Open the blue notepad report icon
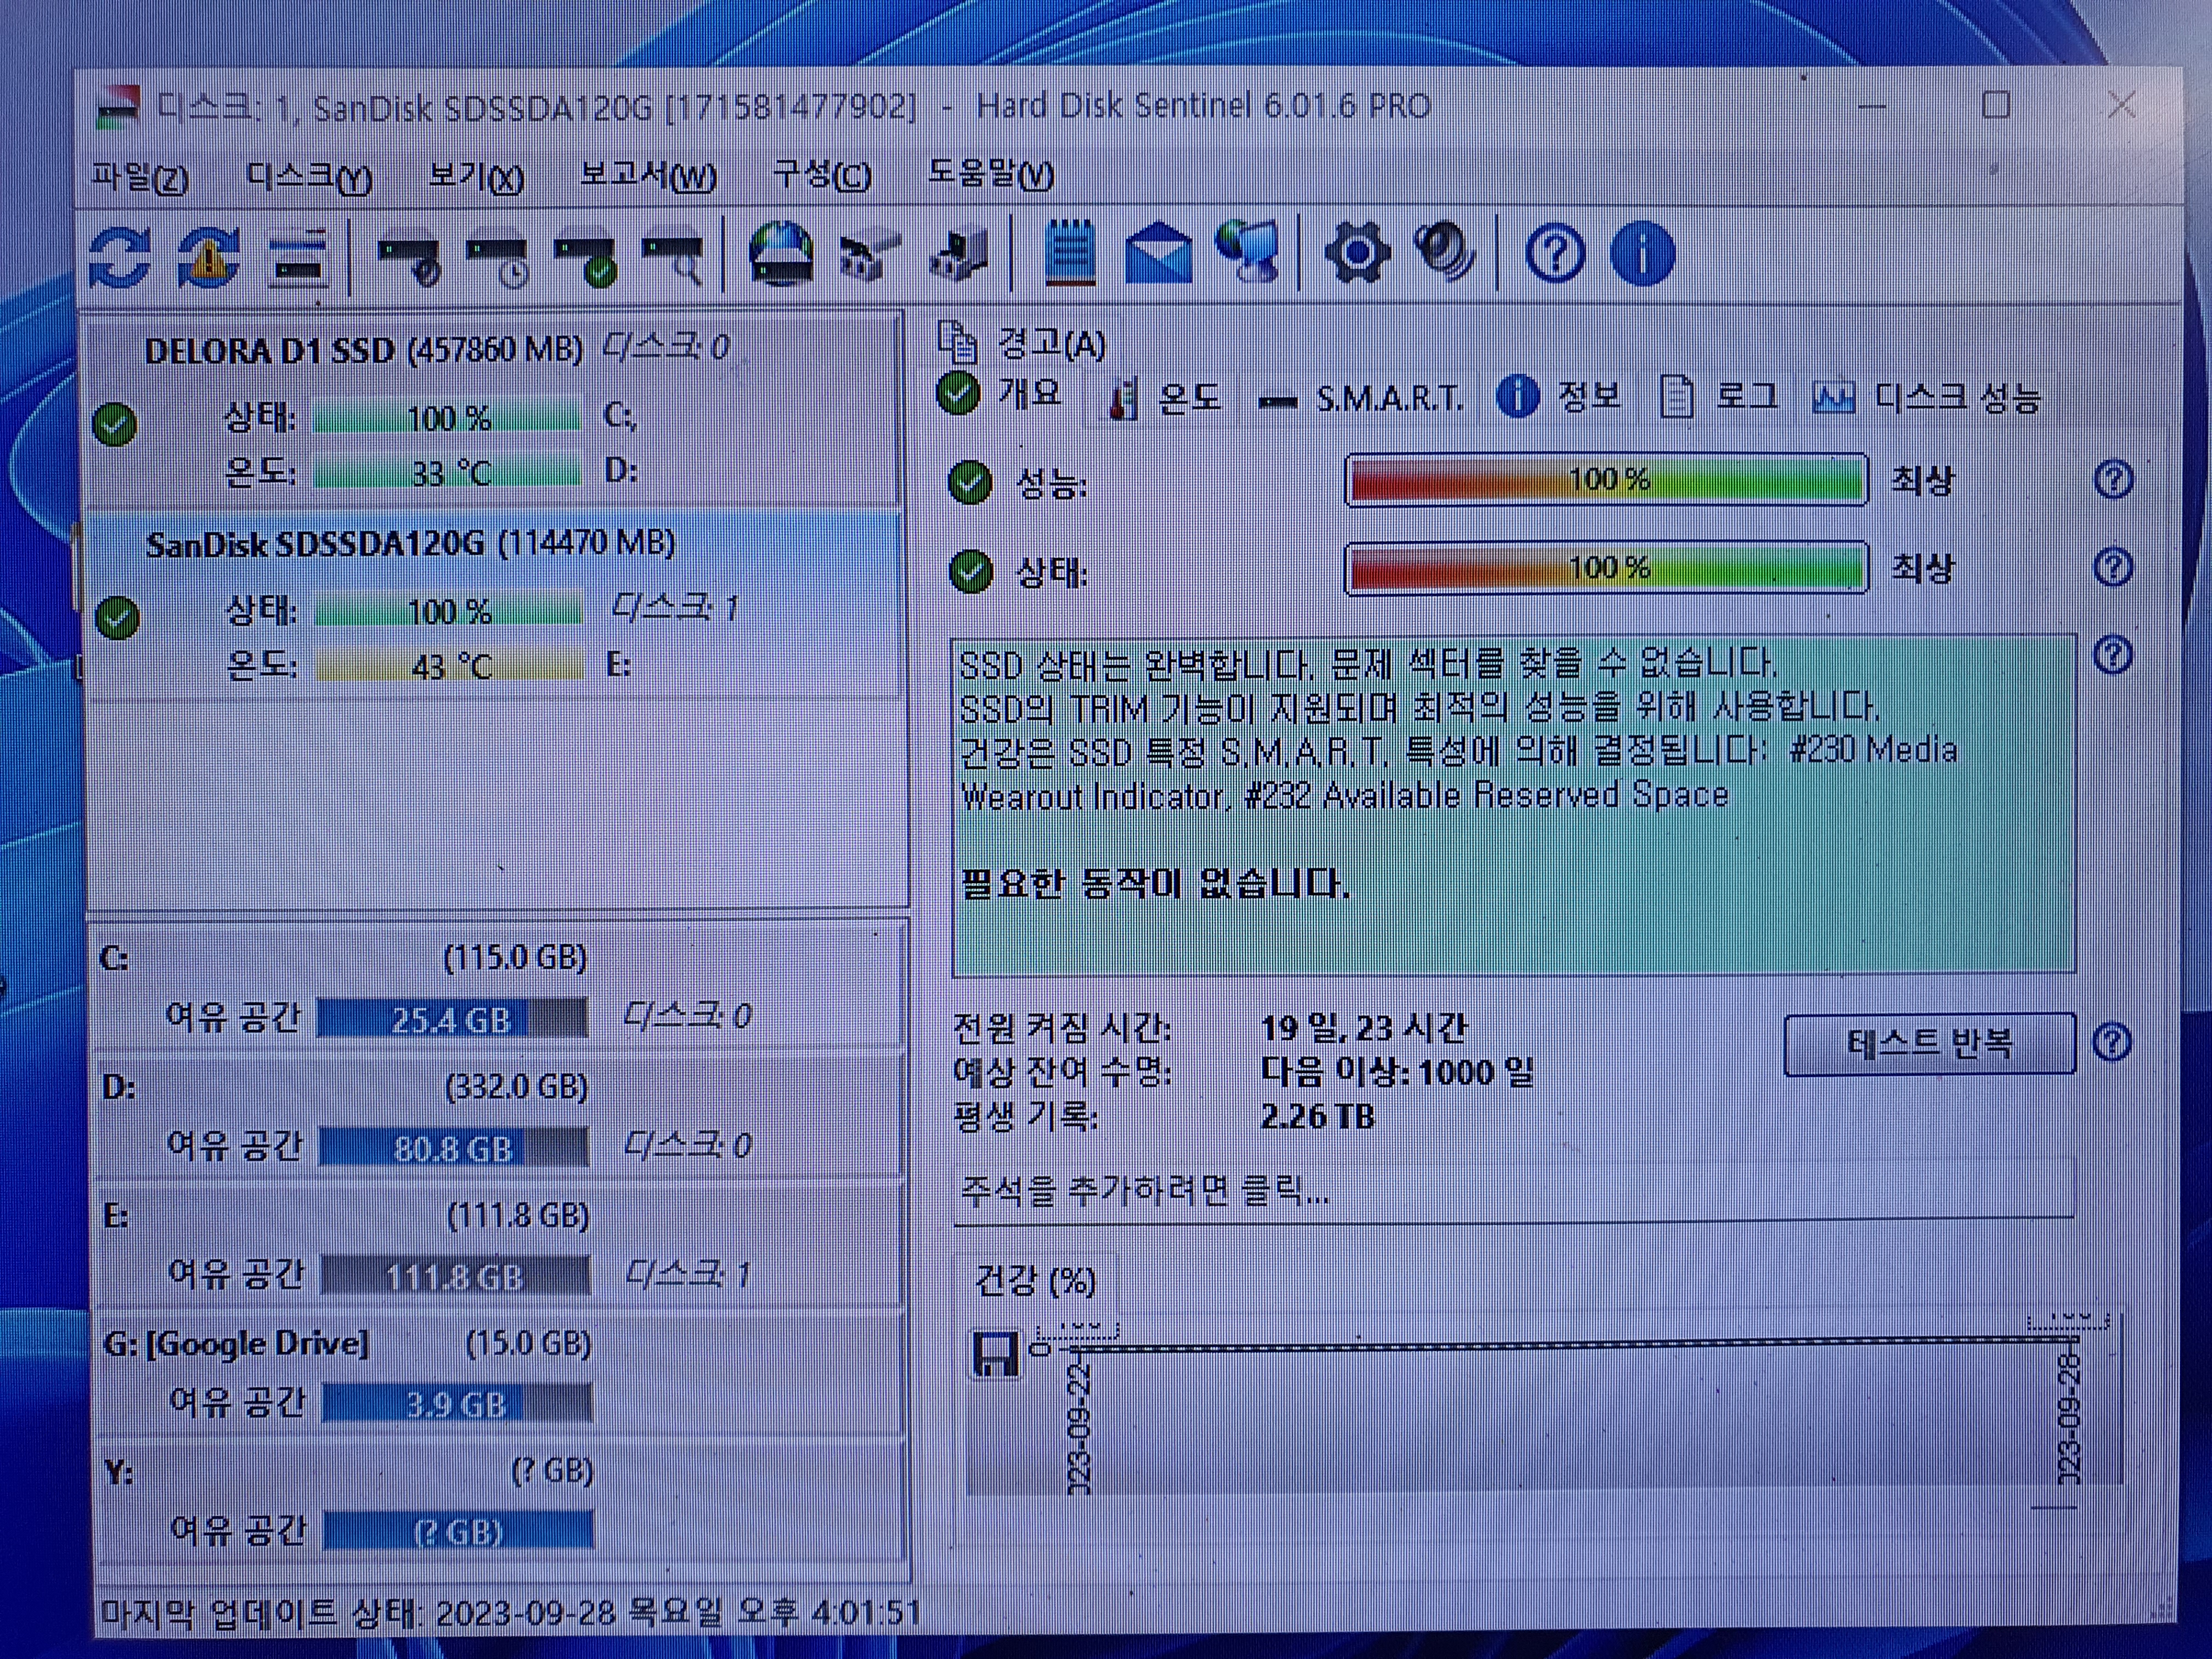The width and height of the screenshot is (2212, 1659). (x=1069, y=252)
